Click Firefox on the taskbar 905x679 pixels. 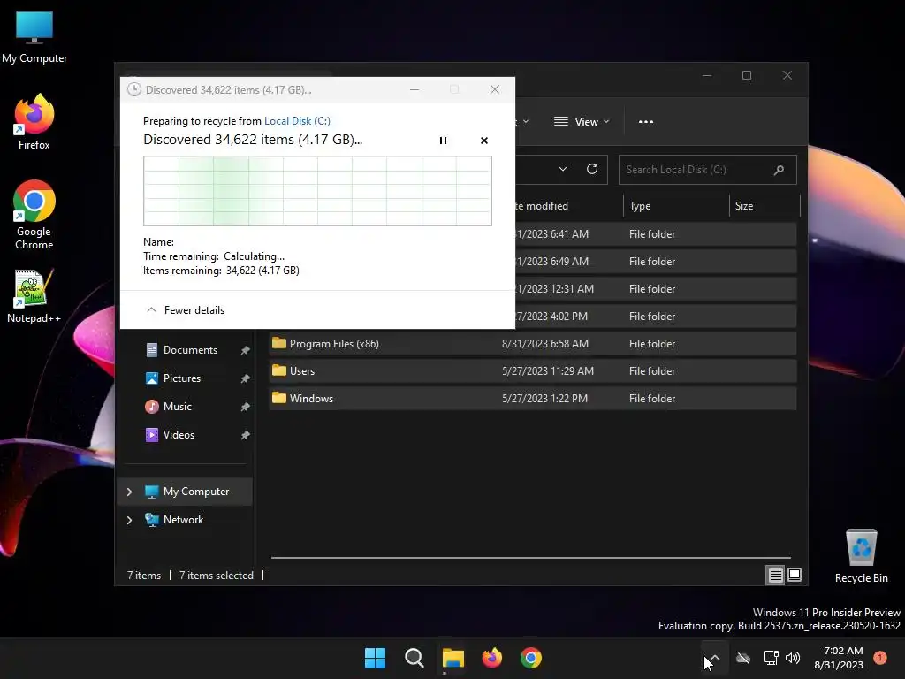pyautogui.click(x=492, y=658)
